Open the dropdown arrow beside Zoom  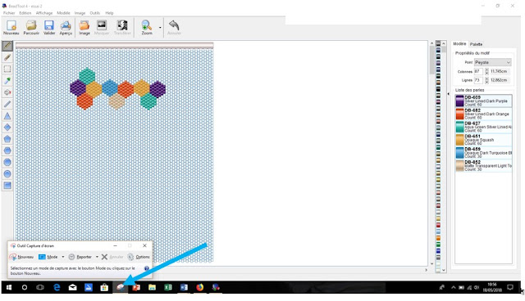click(160, 28)
